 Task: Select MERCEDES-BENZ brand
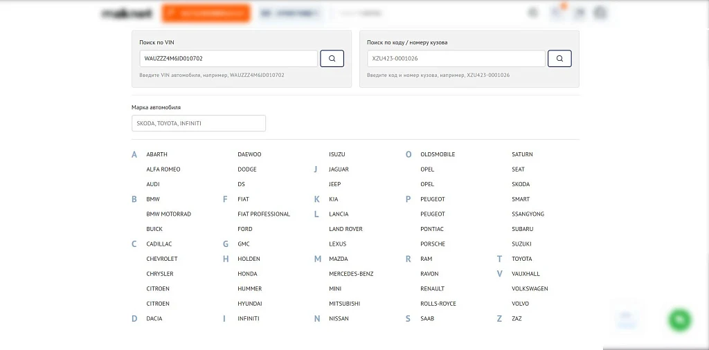click(351, 274)
